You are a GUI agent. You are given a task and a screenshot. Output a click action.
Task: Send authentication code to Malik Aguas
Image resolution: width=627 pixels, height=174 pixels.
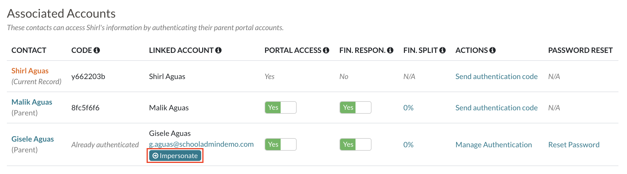pyautogui.click(x=496, y=108)
